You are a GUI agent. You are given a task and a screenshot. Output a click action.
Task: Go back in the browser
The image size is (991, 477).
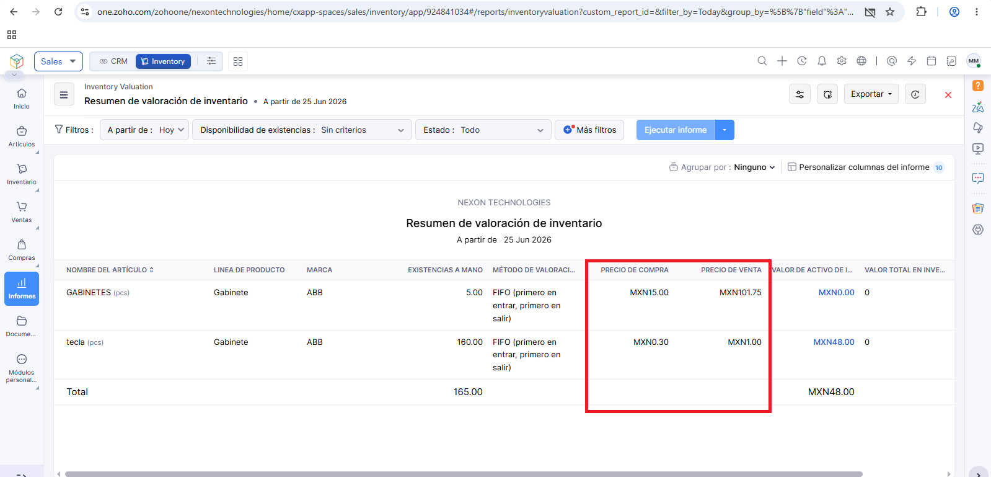coord(14,12)
